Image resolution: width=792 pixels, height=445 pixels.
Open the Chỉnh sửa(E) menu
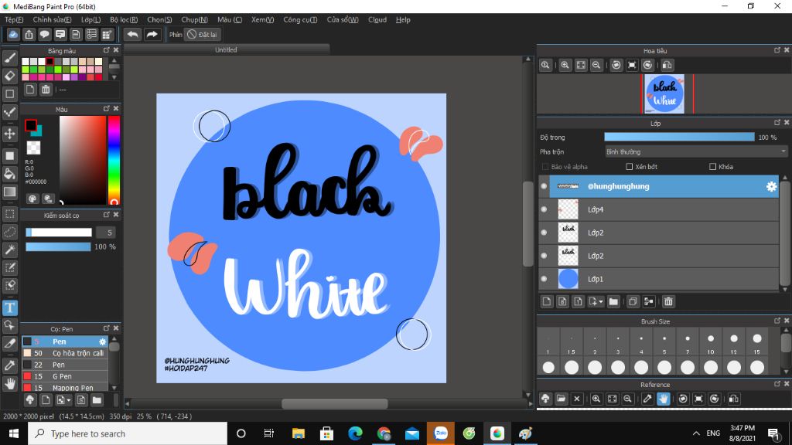52,19
